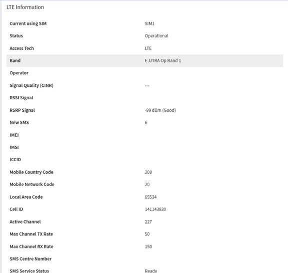The width and height of the screenshot is (288, 273).
Task: Click the LTE Information heading
Action: (25, 7)
